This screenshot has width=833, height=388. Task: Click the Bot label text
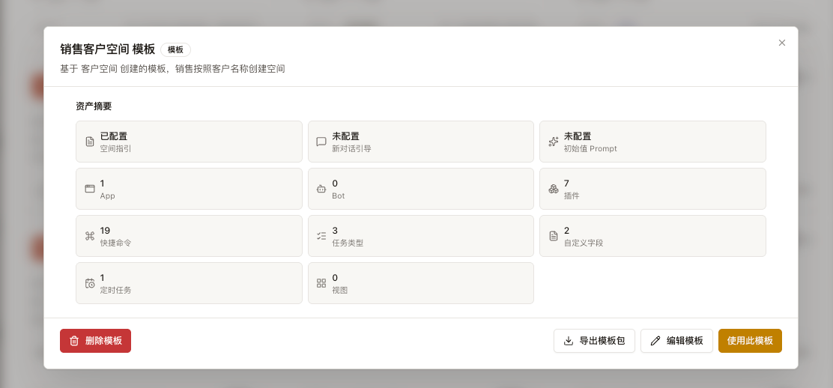click(339, 195)
